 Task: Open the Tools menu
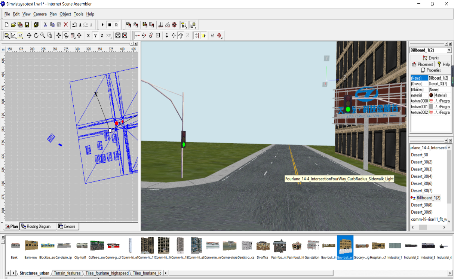point(79,14)
